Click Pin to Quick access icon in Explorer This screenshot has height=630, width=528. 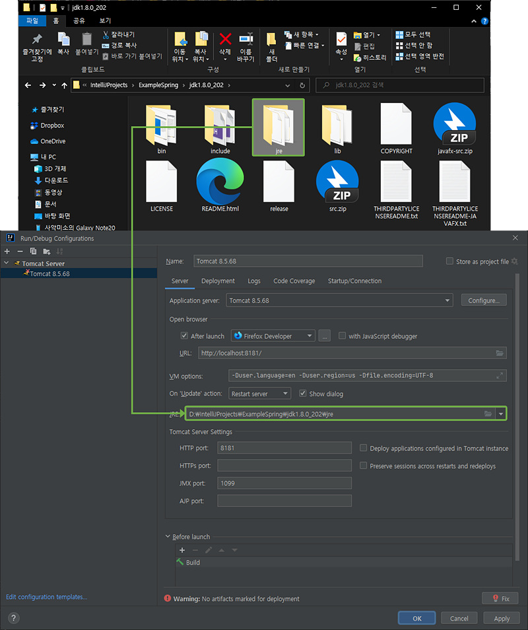coord(37,39)
